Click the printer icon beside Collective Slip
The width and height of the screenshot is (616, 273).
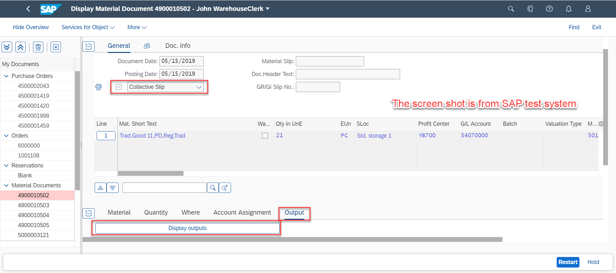tap(98, 87)
